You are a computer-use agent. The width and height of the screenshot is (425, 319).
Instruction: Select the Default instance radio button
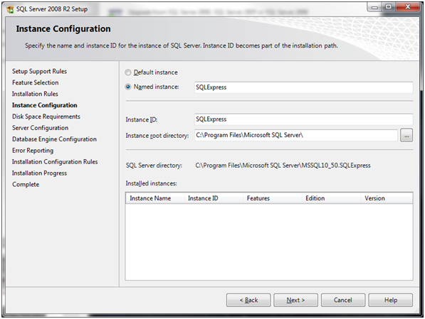point(128,72)
